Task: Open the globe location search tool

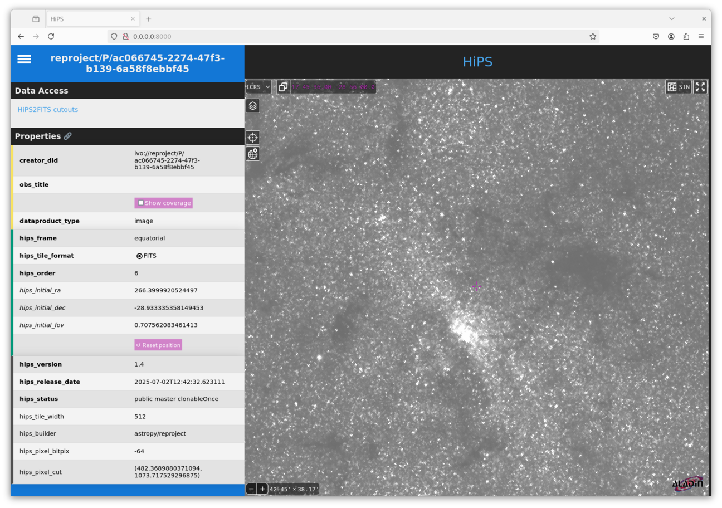Action: (253, 154)
